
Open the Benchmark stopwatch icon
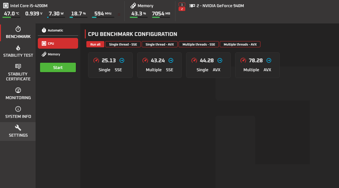click(18, 29)
